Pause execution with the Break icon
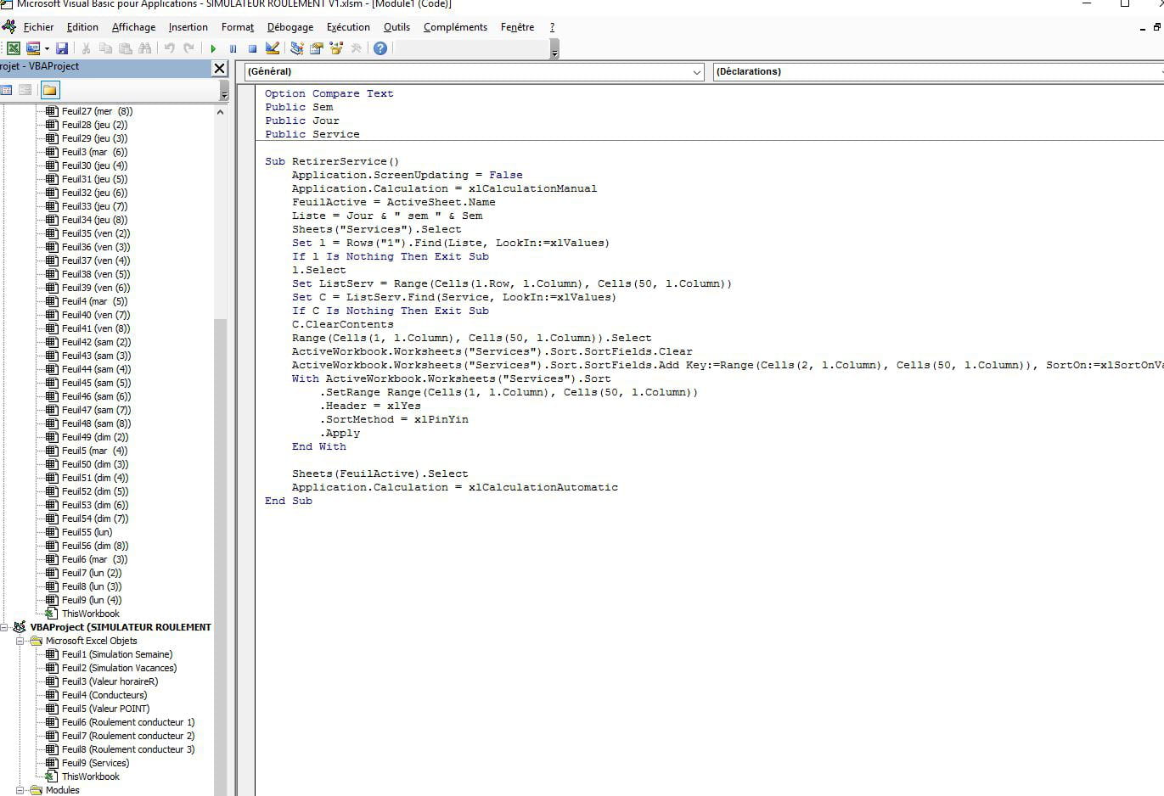The image size is (1164, 796). [233, 48]
